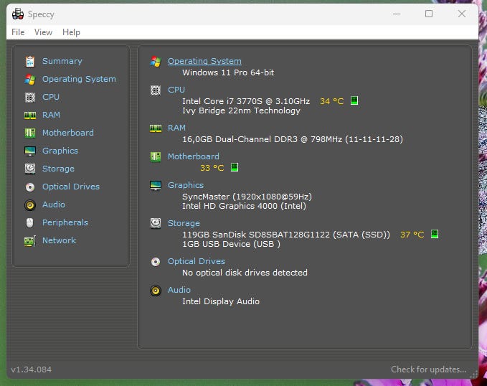Click Graphics monitor icon in summary panel

pyautogui.click(x=156, y=186)
